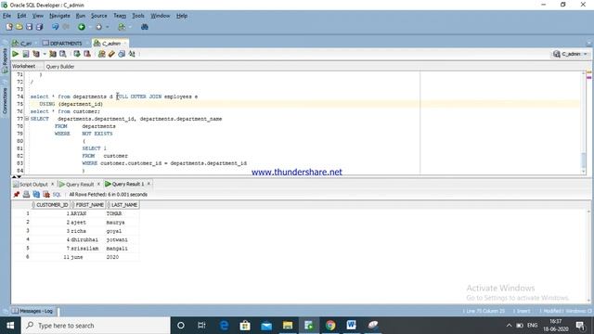594x334 pixels.
Task: Open the Edit menu
Action: tap(21, 16)
